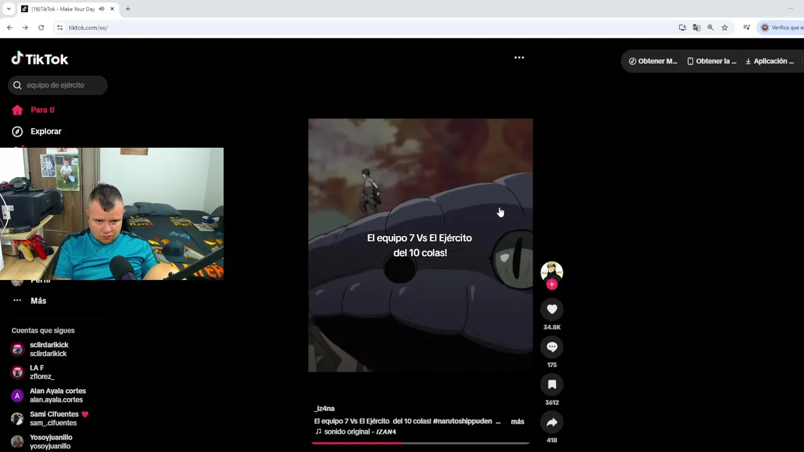Click the Obtener la... app button
This screenshot has width=804, height=452.
[x=712, y=61]
